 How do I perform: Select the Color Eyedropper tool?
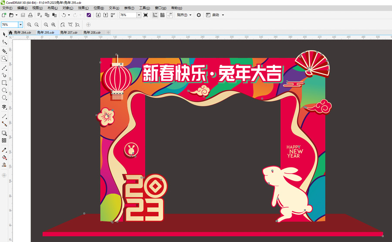coord(4,150)
